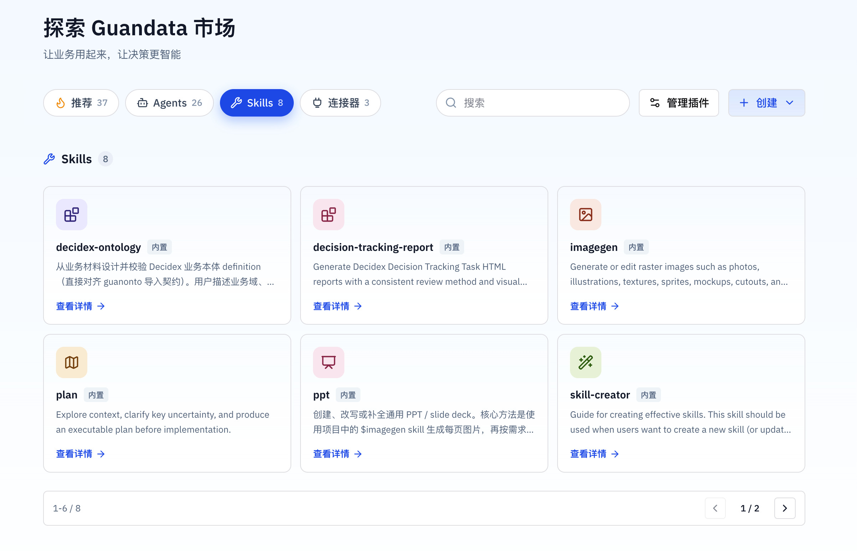The image size is (857, 551).
Task: Open 管理插件 button
Action: click(x=678, y=103)
